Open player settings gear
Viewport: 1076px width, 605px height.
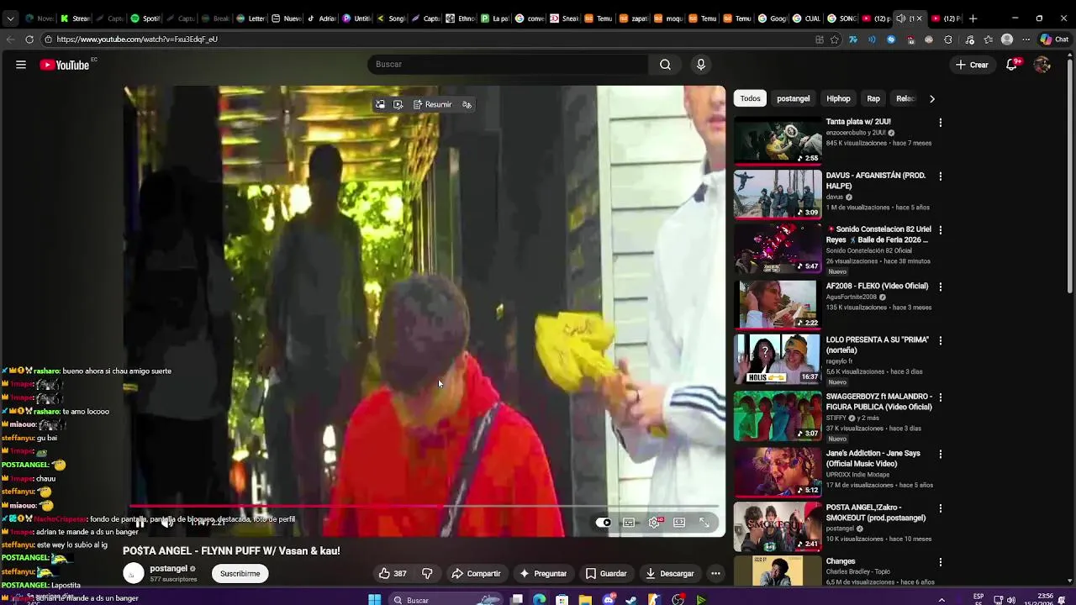tap(654, 523)
